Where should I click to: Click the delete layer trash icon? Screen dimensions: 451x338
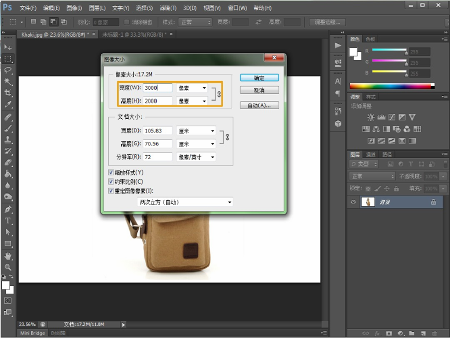click(x=434, y=333)
